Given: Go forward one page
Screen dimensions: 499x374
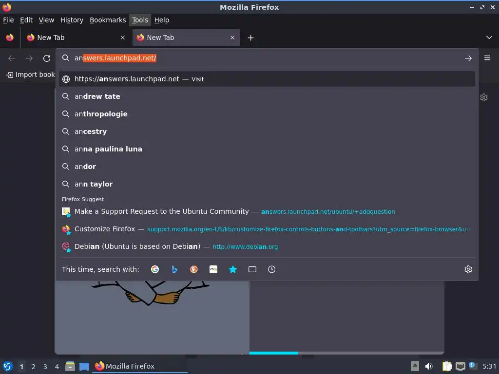Looking at the screenshot, I should 29,58.
